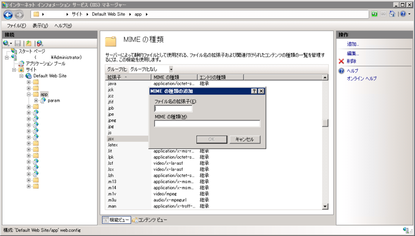This screenshot has height=236, width=415.
Task: Open the Help icon's dropdown arrow
Action: [x=409, y=14]
